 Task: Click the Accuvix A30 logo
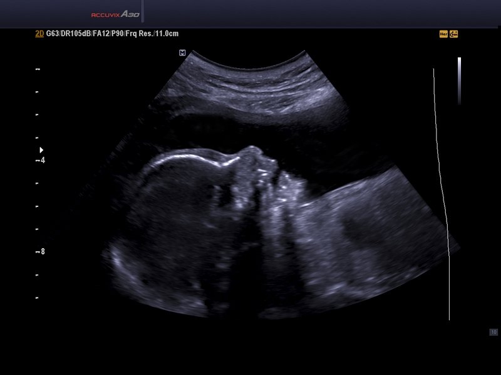(115, 14)
